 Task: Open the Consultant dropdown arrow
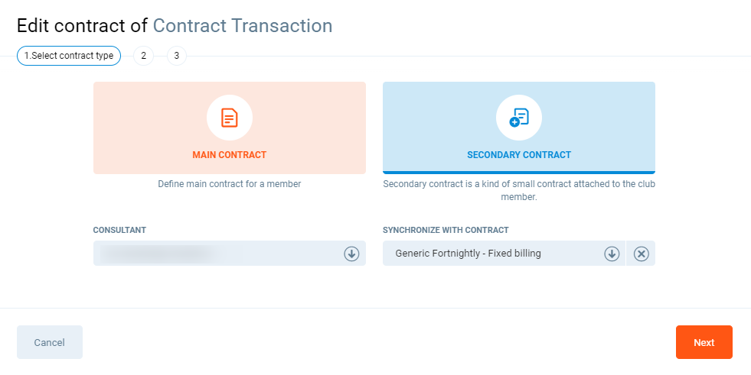tap(351, 254)
